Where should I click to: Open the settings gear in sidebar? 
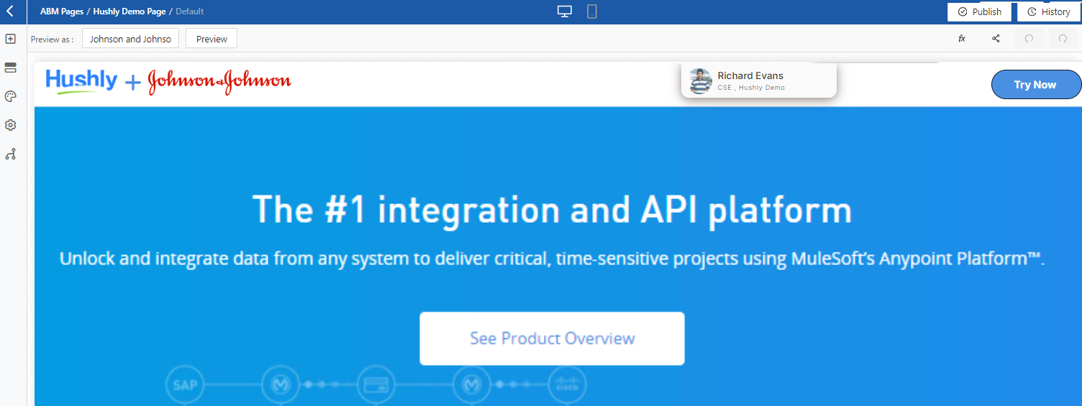coord(10,125)
